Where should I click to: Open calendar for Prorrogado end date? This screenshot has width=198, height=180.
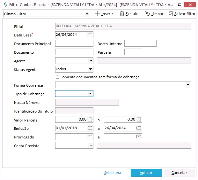click(139, 137)
